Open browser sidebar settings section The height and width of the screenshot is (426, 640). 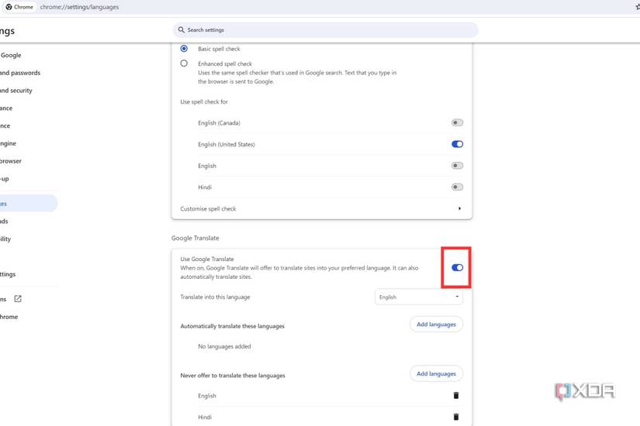click(11, 161)
